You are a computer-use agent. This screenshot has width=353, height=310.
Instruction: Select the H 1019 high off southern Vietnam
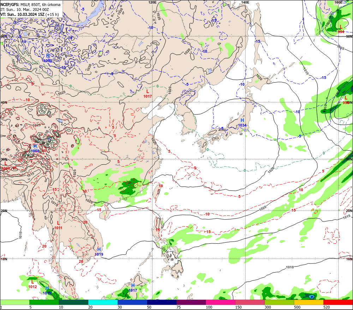pos(99,252)
